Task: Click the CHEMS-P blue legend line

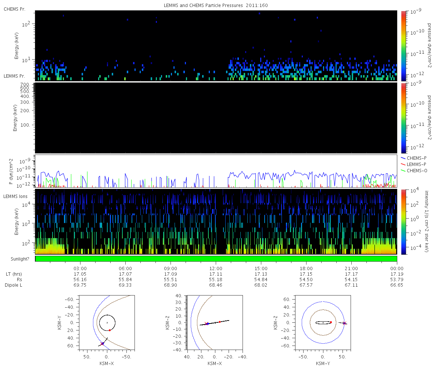Action: [404, 158]
